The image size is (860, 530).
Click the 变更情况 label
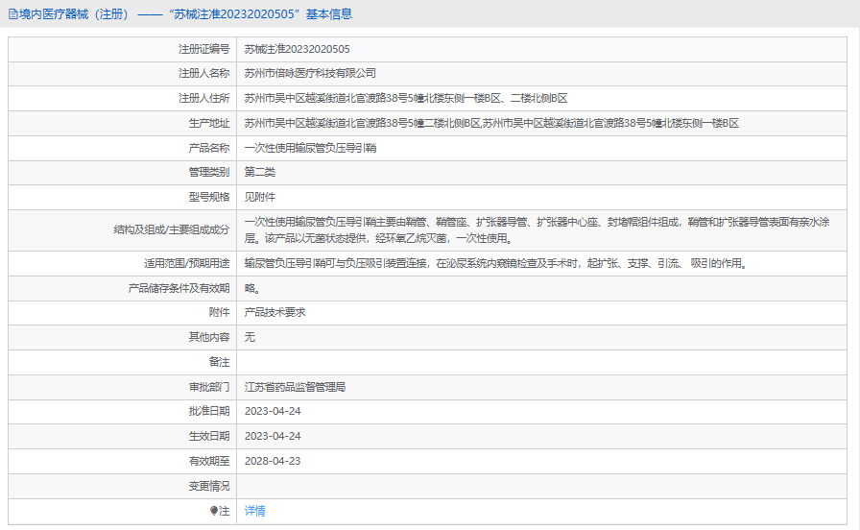pyautogui.click(x=209, y=486)
